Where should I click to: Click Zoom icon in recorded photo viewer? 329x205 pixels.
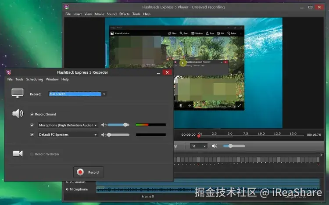tap(181, 33)
